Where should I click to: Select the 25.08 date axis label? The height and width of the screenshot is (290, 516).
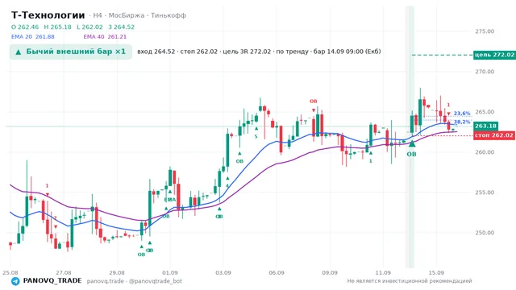(x=10, y=272)
